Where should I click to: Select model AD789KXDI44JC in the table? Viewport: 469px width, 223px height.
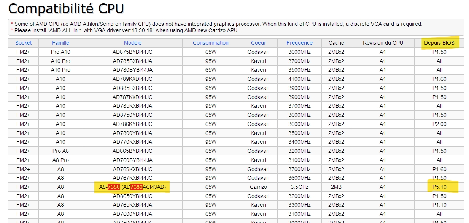132,79
